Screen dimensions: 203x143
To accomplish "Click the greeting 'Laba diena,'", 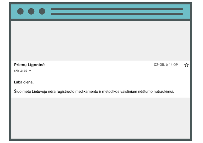I will 24,82.
